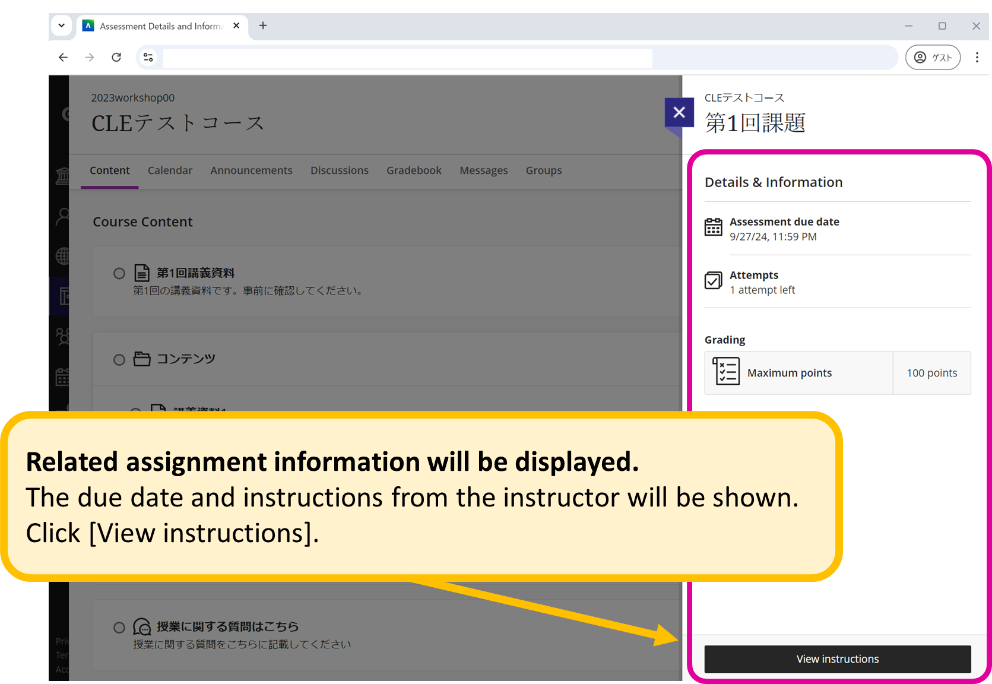Click the globe icon for organizations
Image resolution: width=992 pixels, height=684 pixels.
click(x=62, y=256)
